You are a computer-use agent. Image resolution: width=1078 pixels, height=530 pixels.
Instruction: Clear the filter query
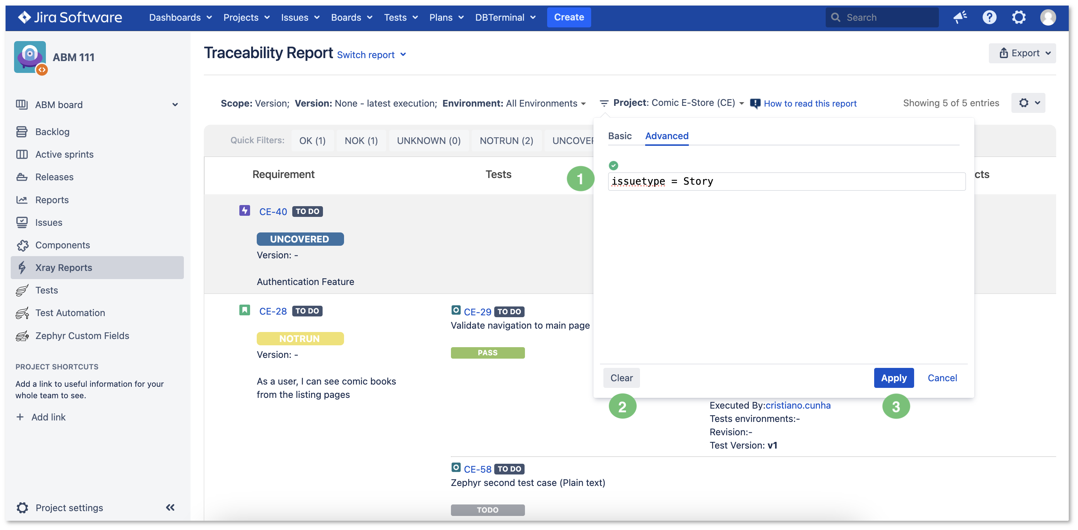point(621,378)
